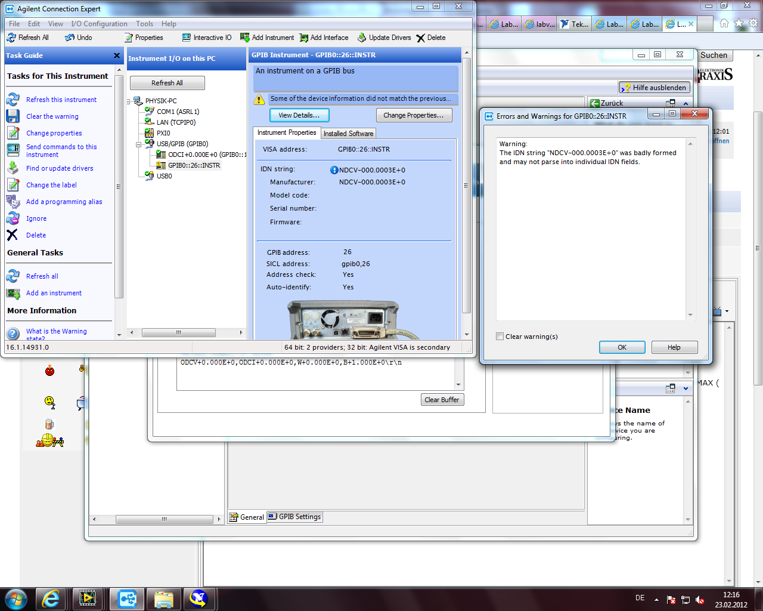Open Internet Explorer from the taskbar
This screenshot has height=611, width=763.
pos(51,598)
